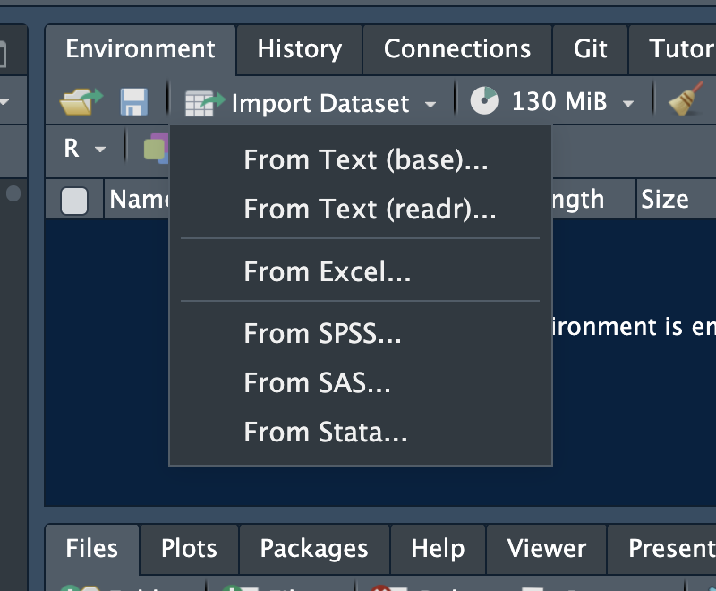Click the memory usage pie chart icon

484,102
